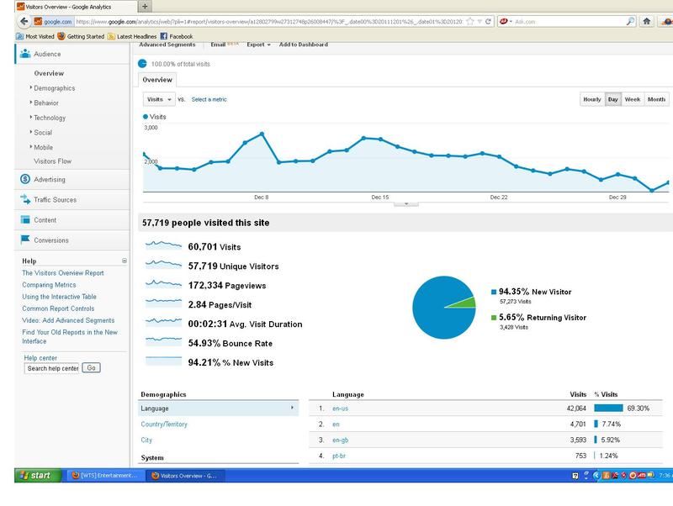Select City dimension
673x506 pixels.
[x=146, y=440]
